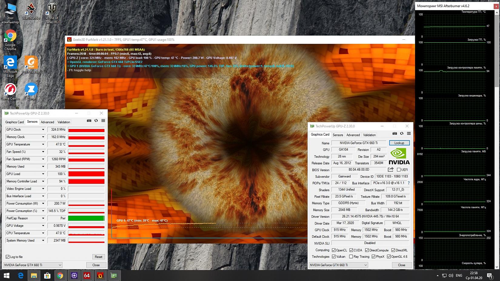Click the bus interface question mark icon

pyautogui.click(x=408, y=183)
